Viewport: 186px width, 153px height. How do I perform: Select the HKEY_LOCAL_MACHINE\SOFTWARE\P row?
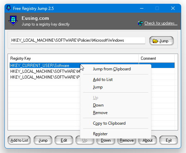click(x=45, y=77)
